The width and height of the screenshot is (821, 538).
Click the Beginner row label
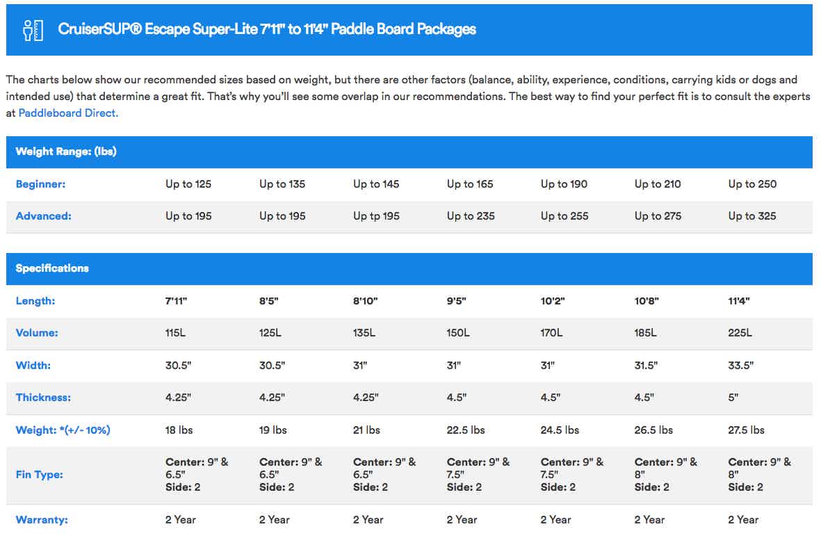(x=40, y=184)
